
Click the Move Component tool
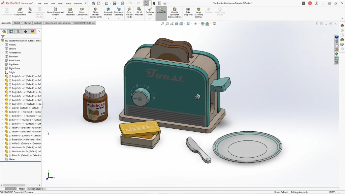[x=82, y=11]
